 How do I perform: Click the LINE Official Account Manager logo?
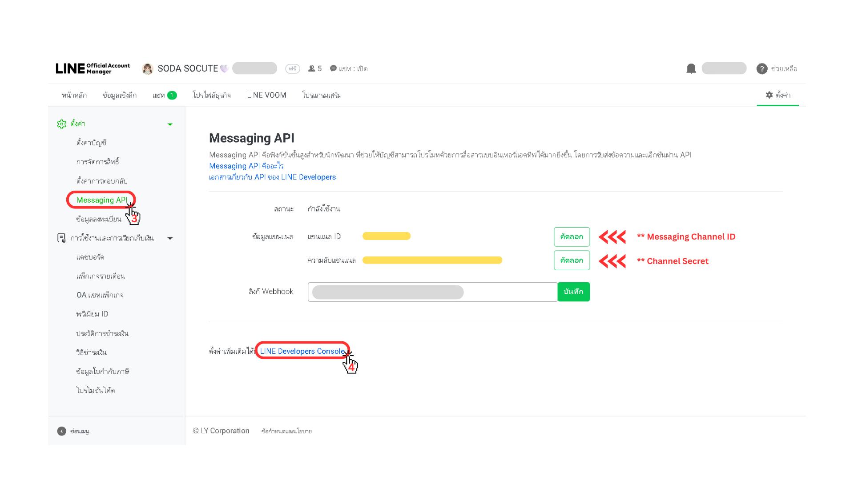93,68
